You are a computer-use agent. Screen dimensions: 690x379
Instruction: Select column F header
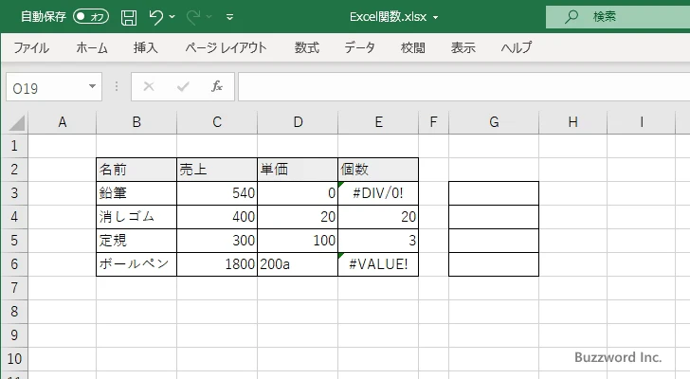[x=433, y=122]
